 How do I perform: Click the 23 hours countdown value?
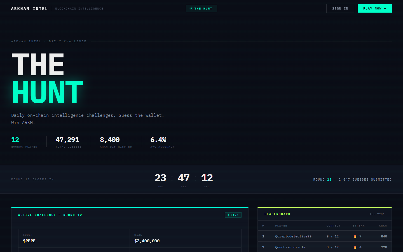pos(160,178)
